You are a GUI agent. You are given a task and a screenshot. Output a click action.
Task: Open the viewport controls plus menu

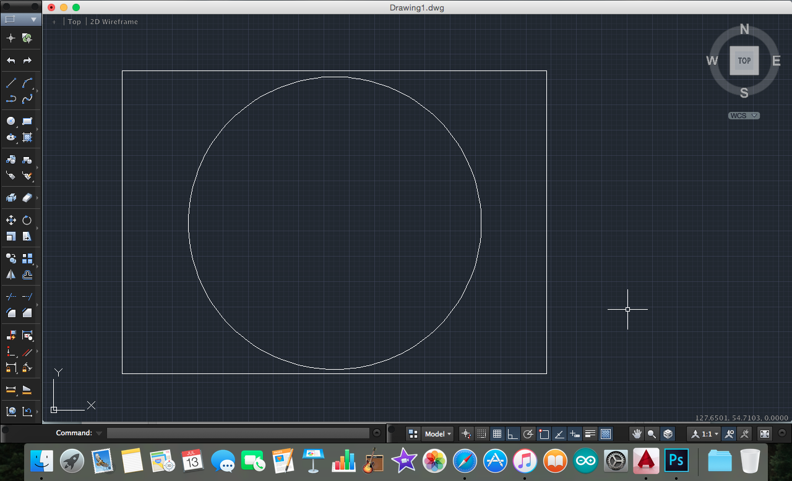pyautogui.click(x=54, y=22)
